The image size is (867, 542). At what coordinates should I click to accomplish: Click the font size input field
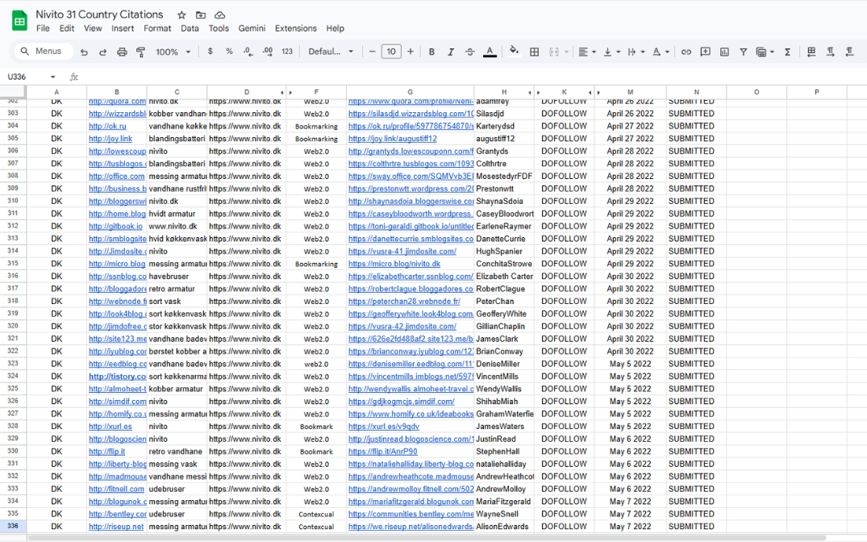coord(391,52)
